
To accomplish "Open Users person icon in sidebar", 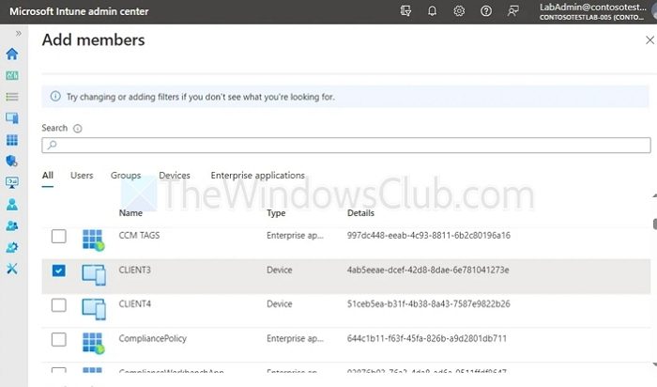I will (x=12, y=204).
